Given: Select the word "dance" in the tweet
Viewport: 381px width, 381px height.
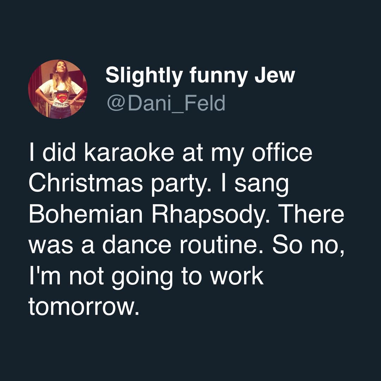Looking at the screenshot, I should 133,245.
